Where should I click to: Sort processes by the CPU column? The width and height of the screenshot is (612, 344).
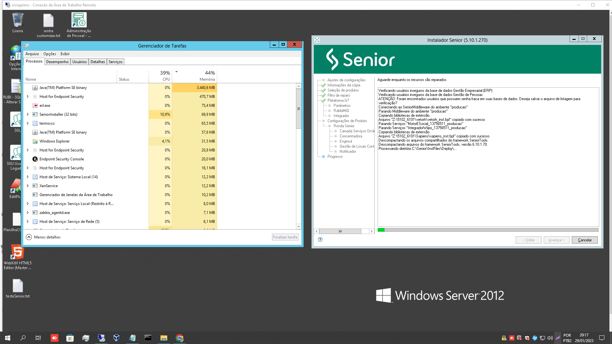(x=160, y=76)
